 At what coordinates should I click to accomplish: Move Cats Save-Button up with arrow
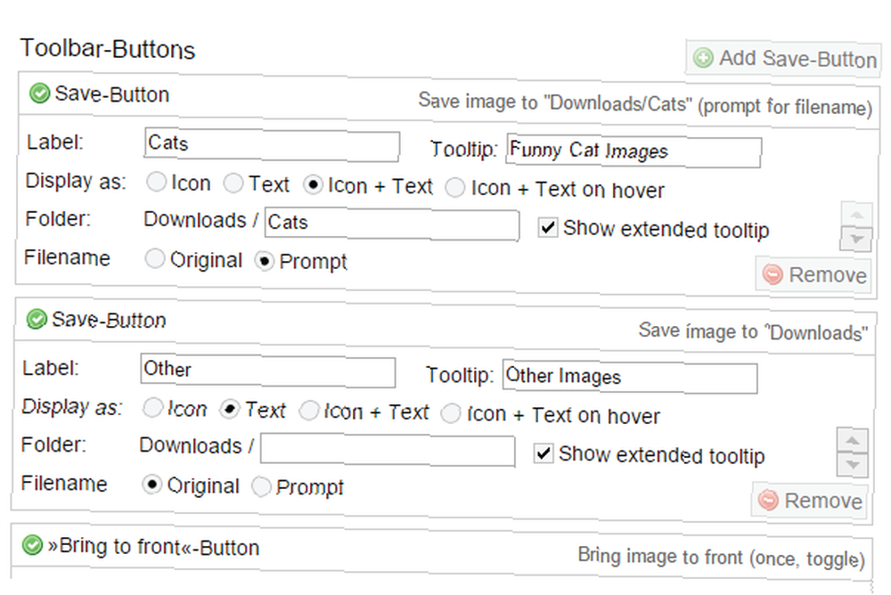point(857,215)
